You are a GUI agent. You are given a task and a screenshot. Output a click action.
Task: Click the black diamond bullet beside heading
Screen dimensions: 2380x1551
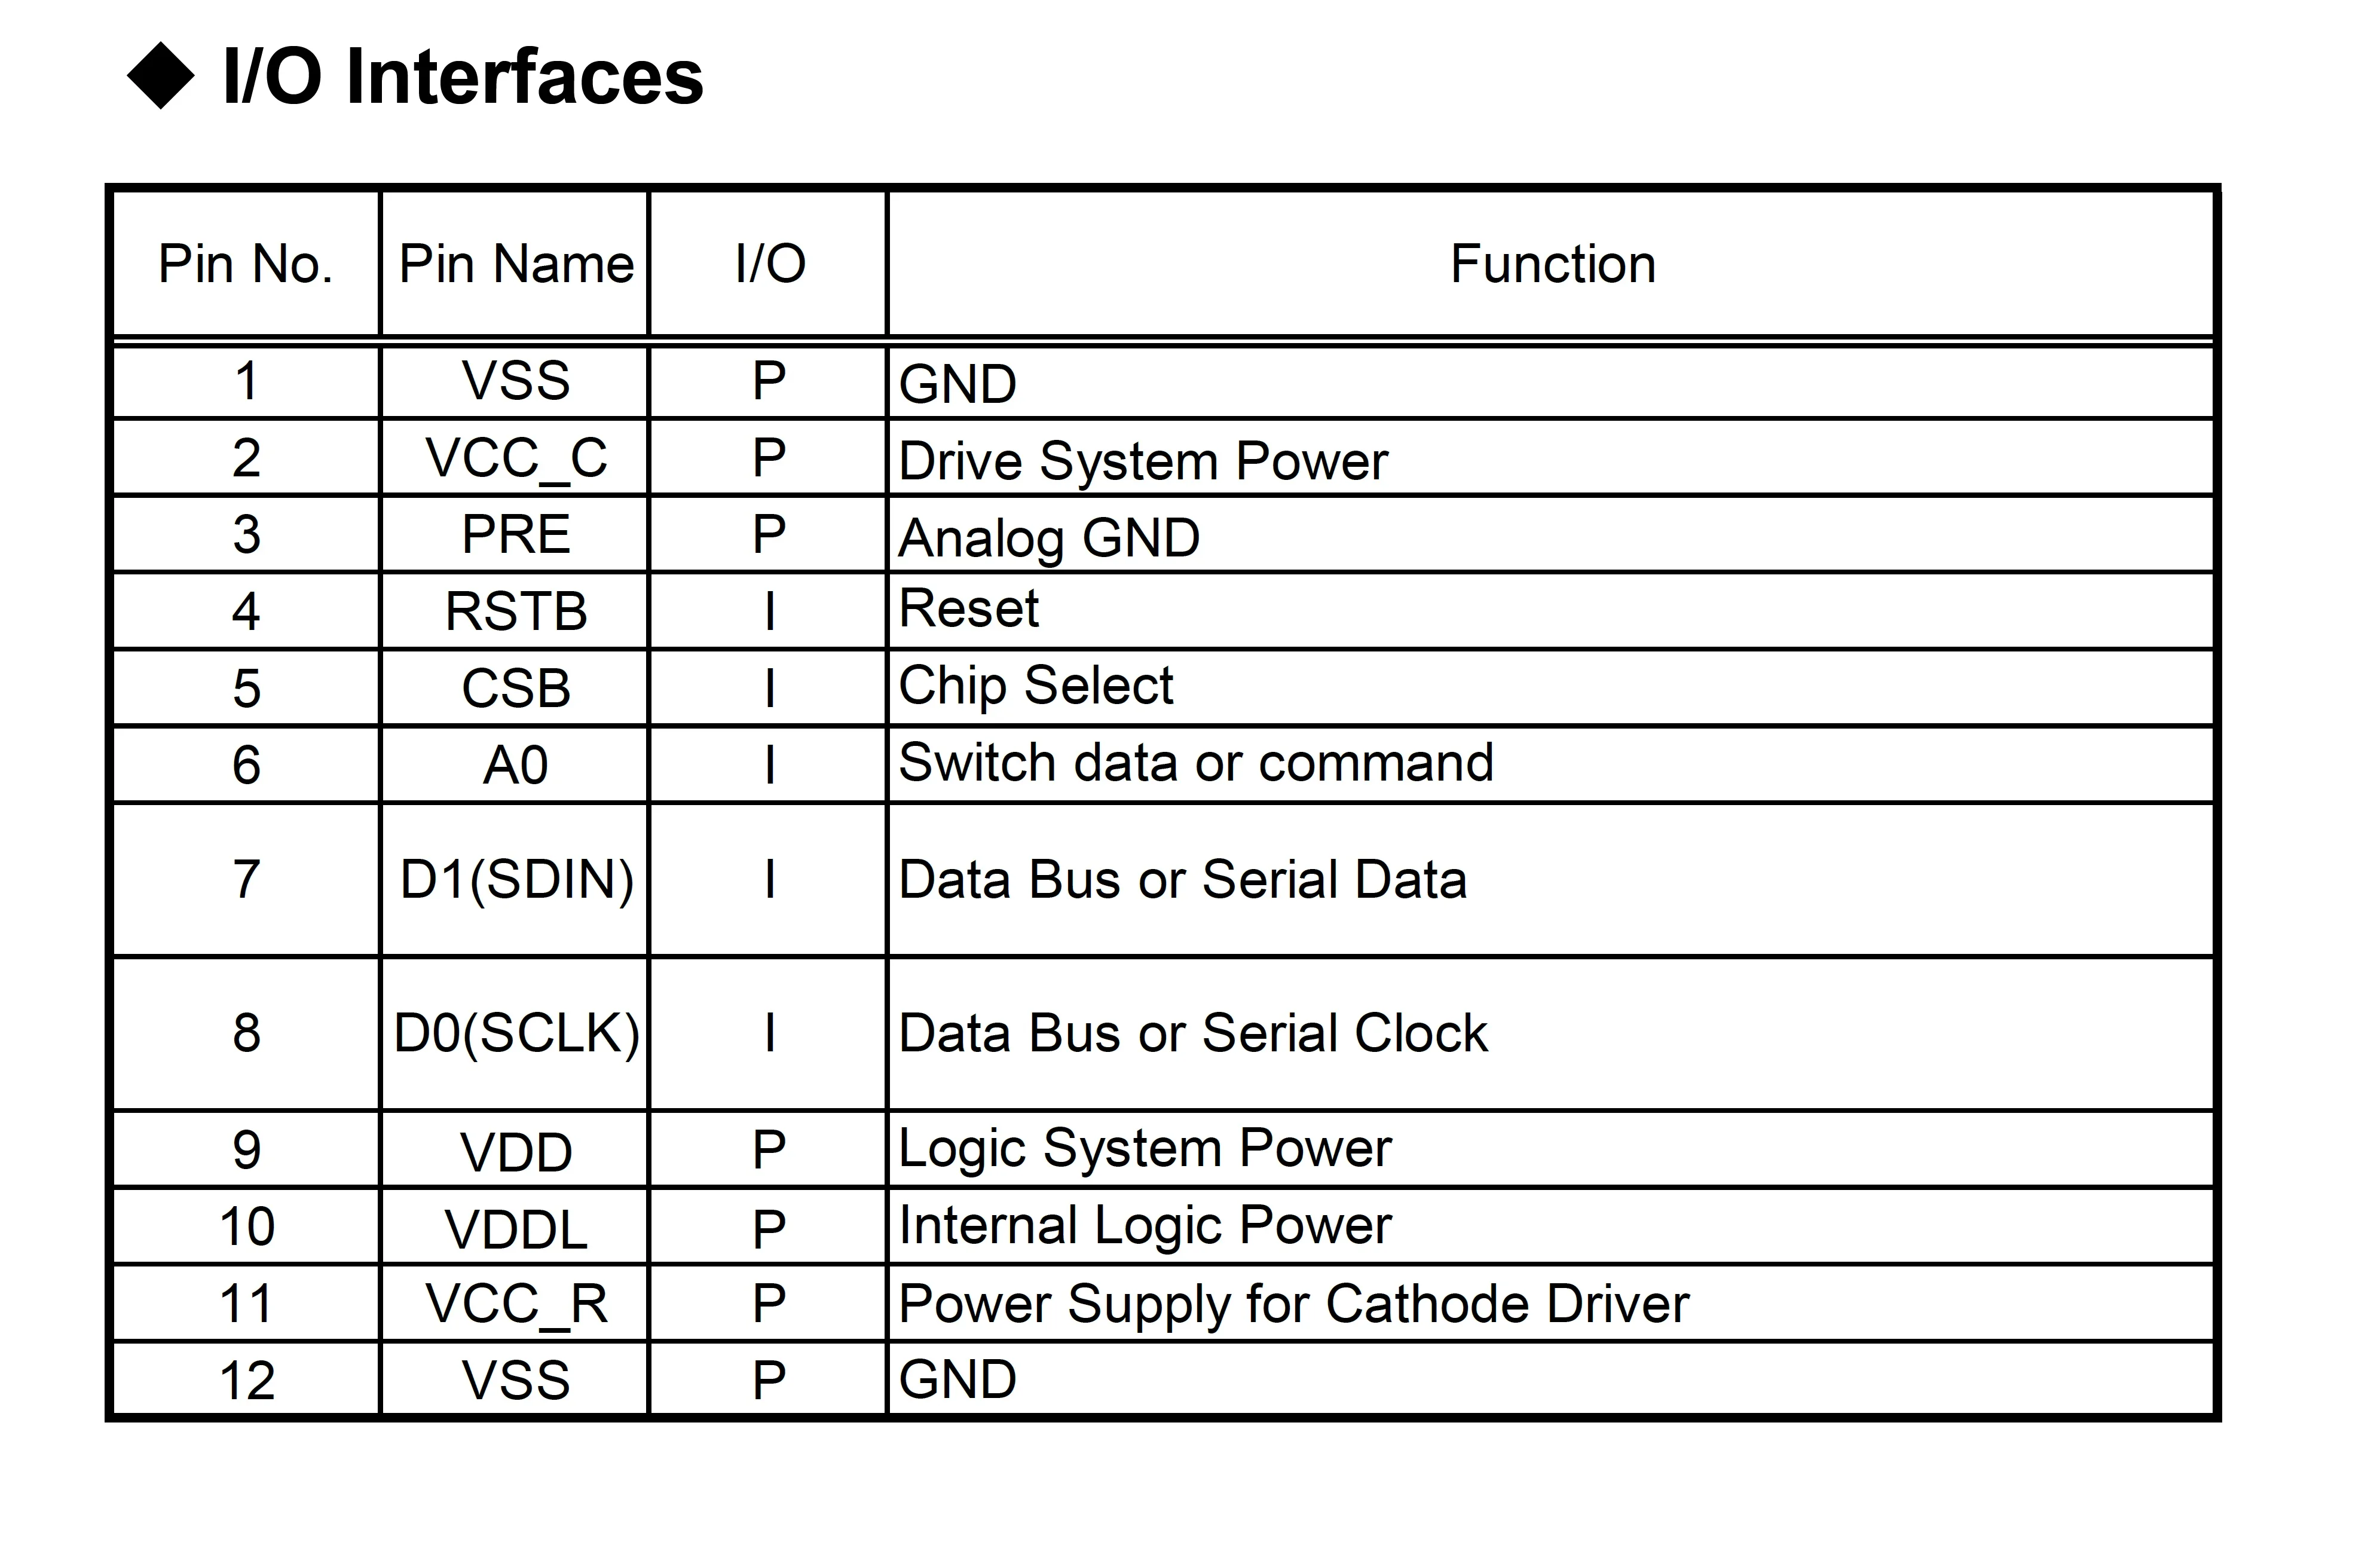[x=161, y=76]
